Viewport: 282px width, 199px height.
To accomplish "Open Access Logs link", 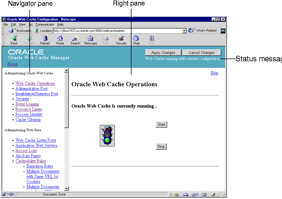I will (x=26, y=151).
